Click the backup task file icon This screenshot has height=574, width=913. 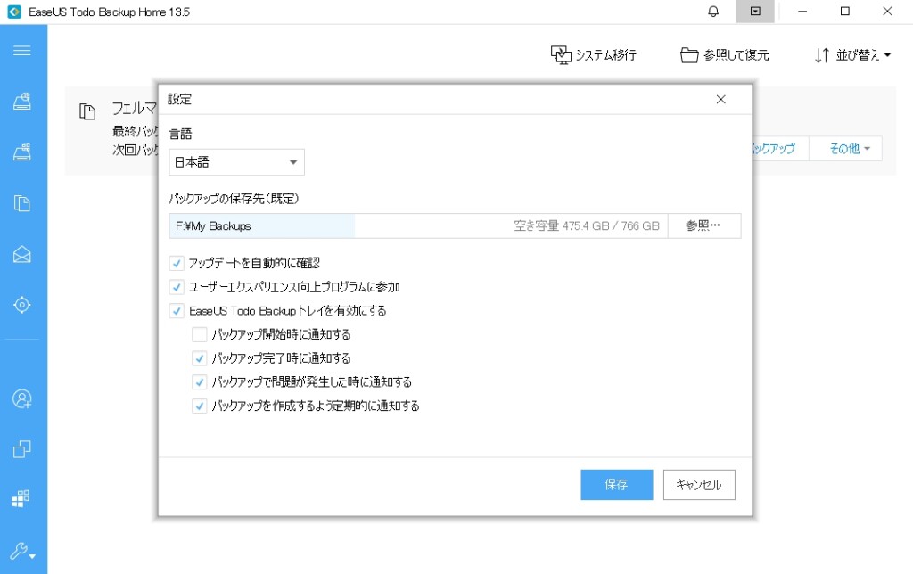[87, 111]
